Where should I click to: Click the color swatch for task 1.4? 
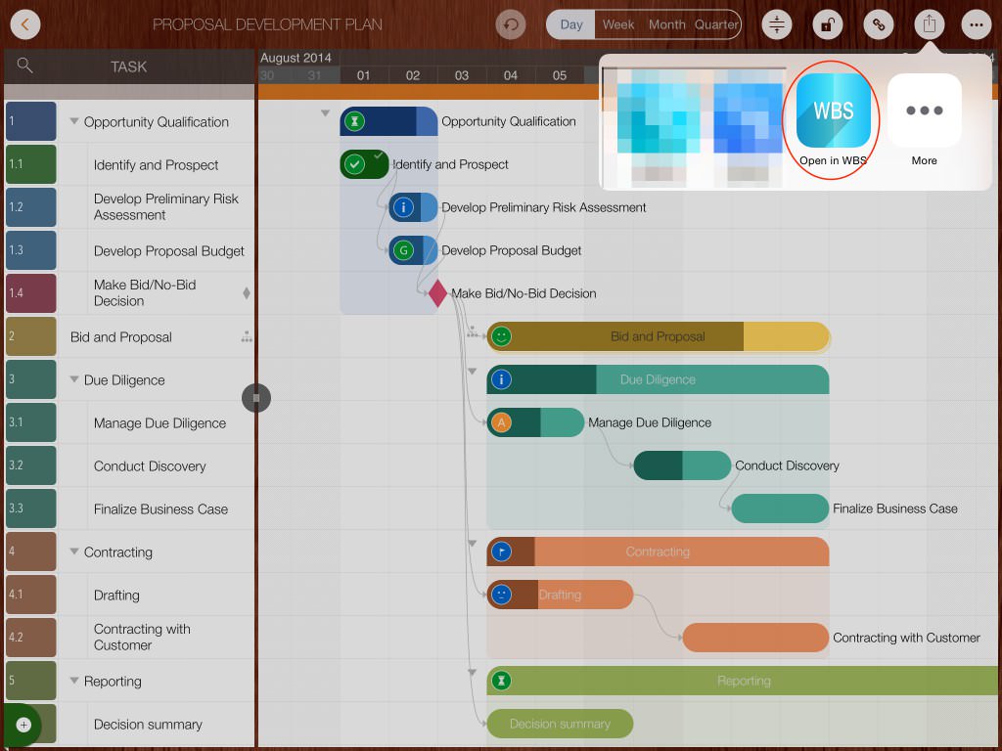coord(30,293)
